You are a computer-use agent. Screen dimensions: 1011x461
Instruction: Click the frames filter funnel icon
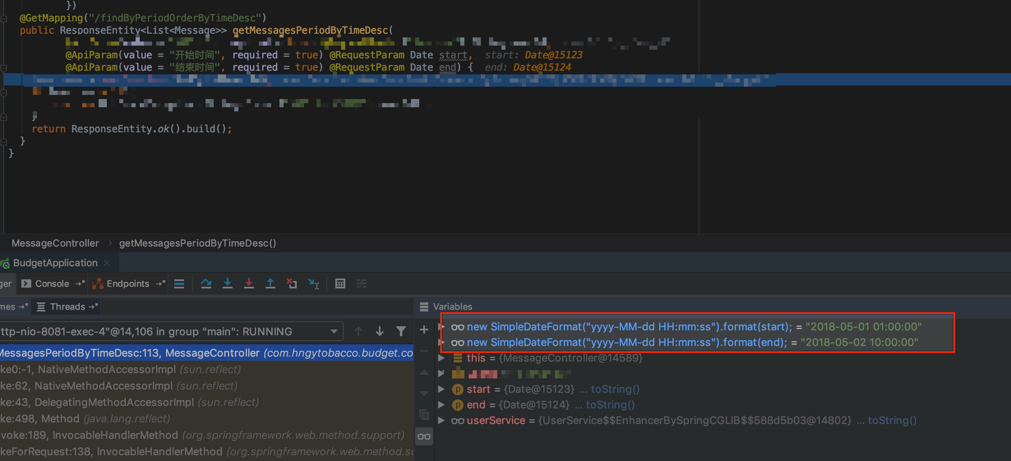pos(401,331)
